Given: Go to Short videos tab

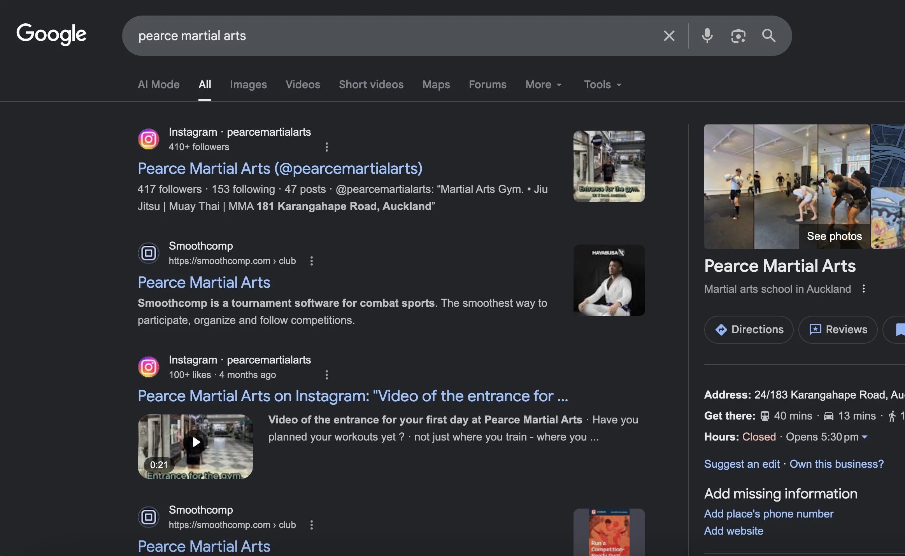Looking at the screenshot, I should coord(371,84).
